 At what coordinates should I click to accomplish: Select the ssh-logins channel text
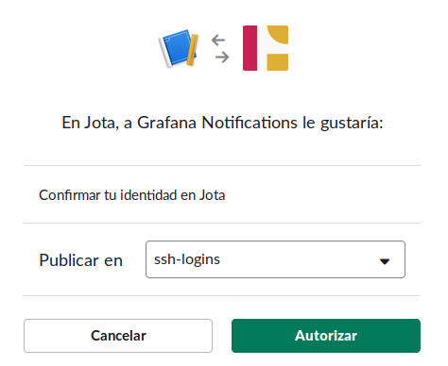click(x=187, y=259)
